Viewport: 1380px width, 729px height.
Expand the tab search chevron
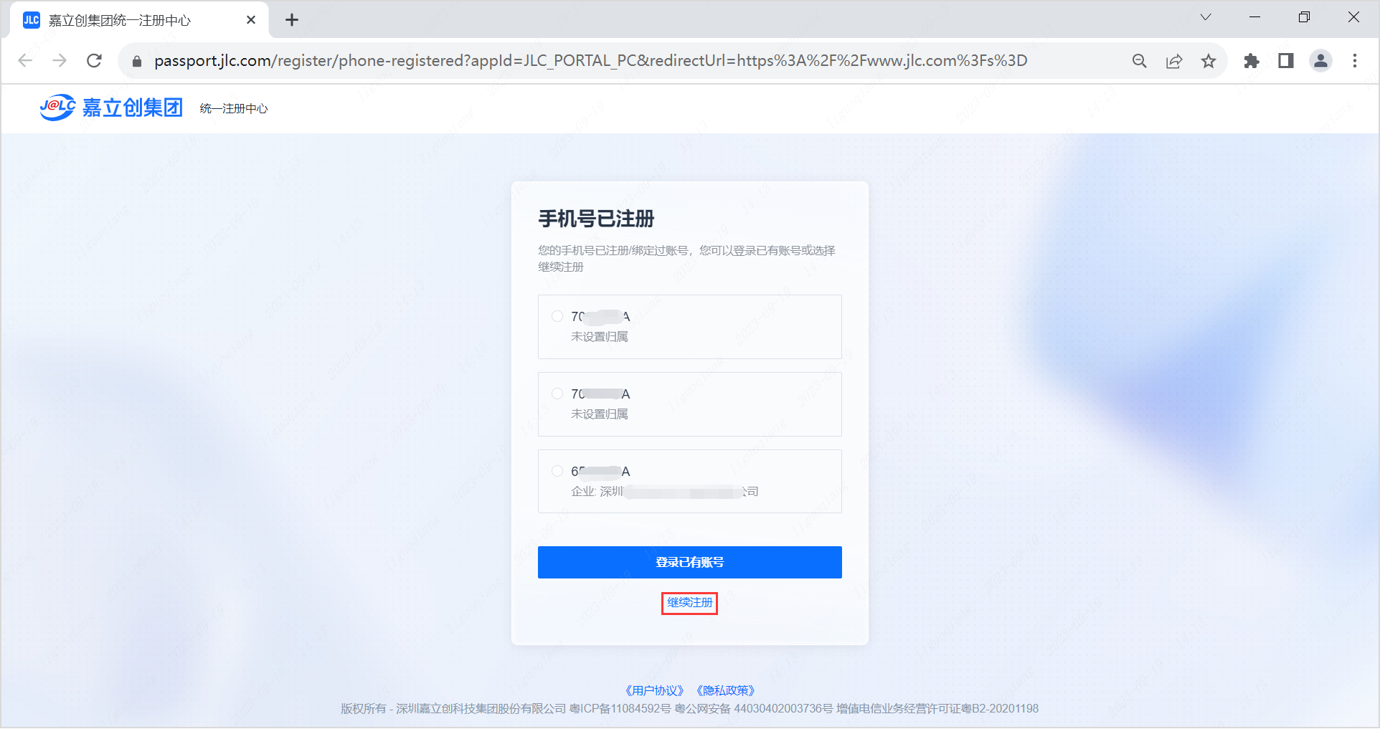[x=1206, y=17]
